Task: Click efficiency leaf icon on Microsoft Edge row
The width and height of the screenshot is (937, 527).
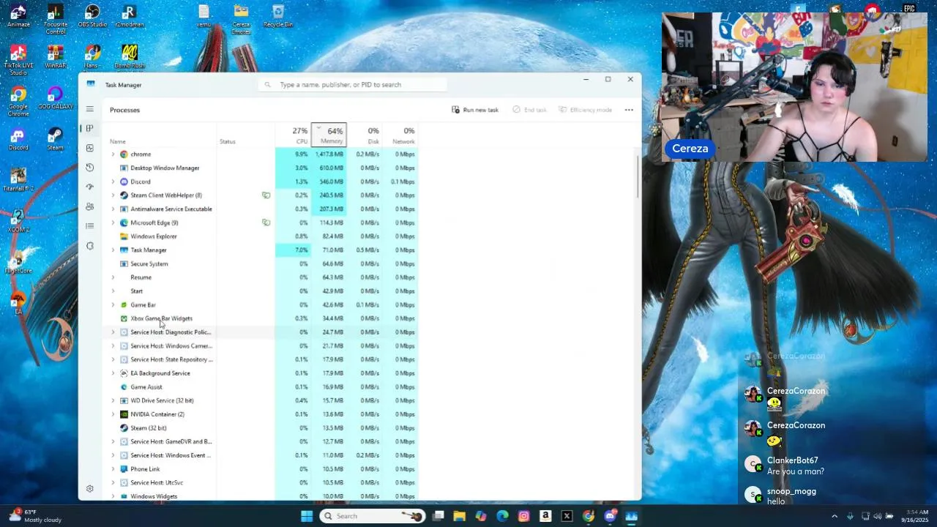Action: [x=266, y=223]
